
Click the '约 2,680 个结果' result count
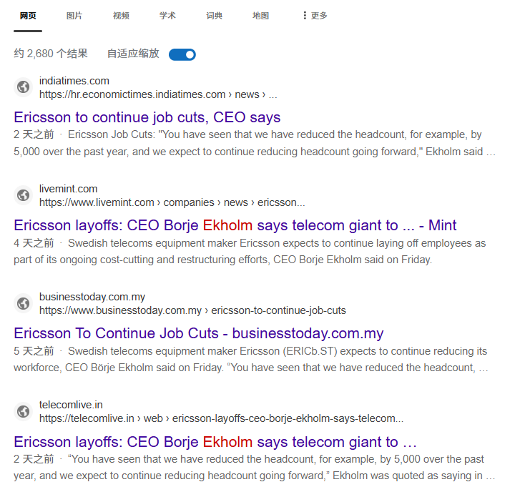pos(51,54)
